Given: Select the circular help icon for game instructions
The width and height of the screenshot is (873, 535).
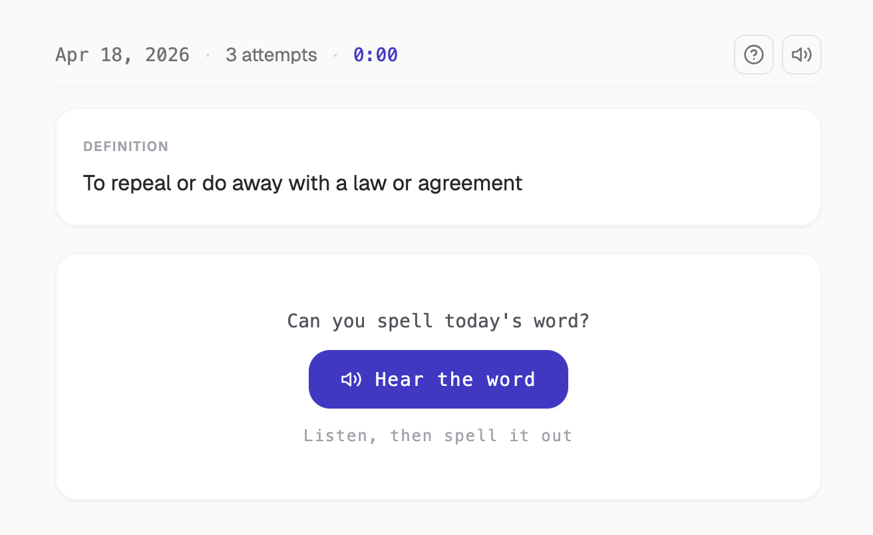Looking at the screenshot, I should pyautogui.click(x=754, y=55).
